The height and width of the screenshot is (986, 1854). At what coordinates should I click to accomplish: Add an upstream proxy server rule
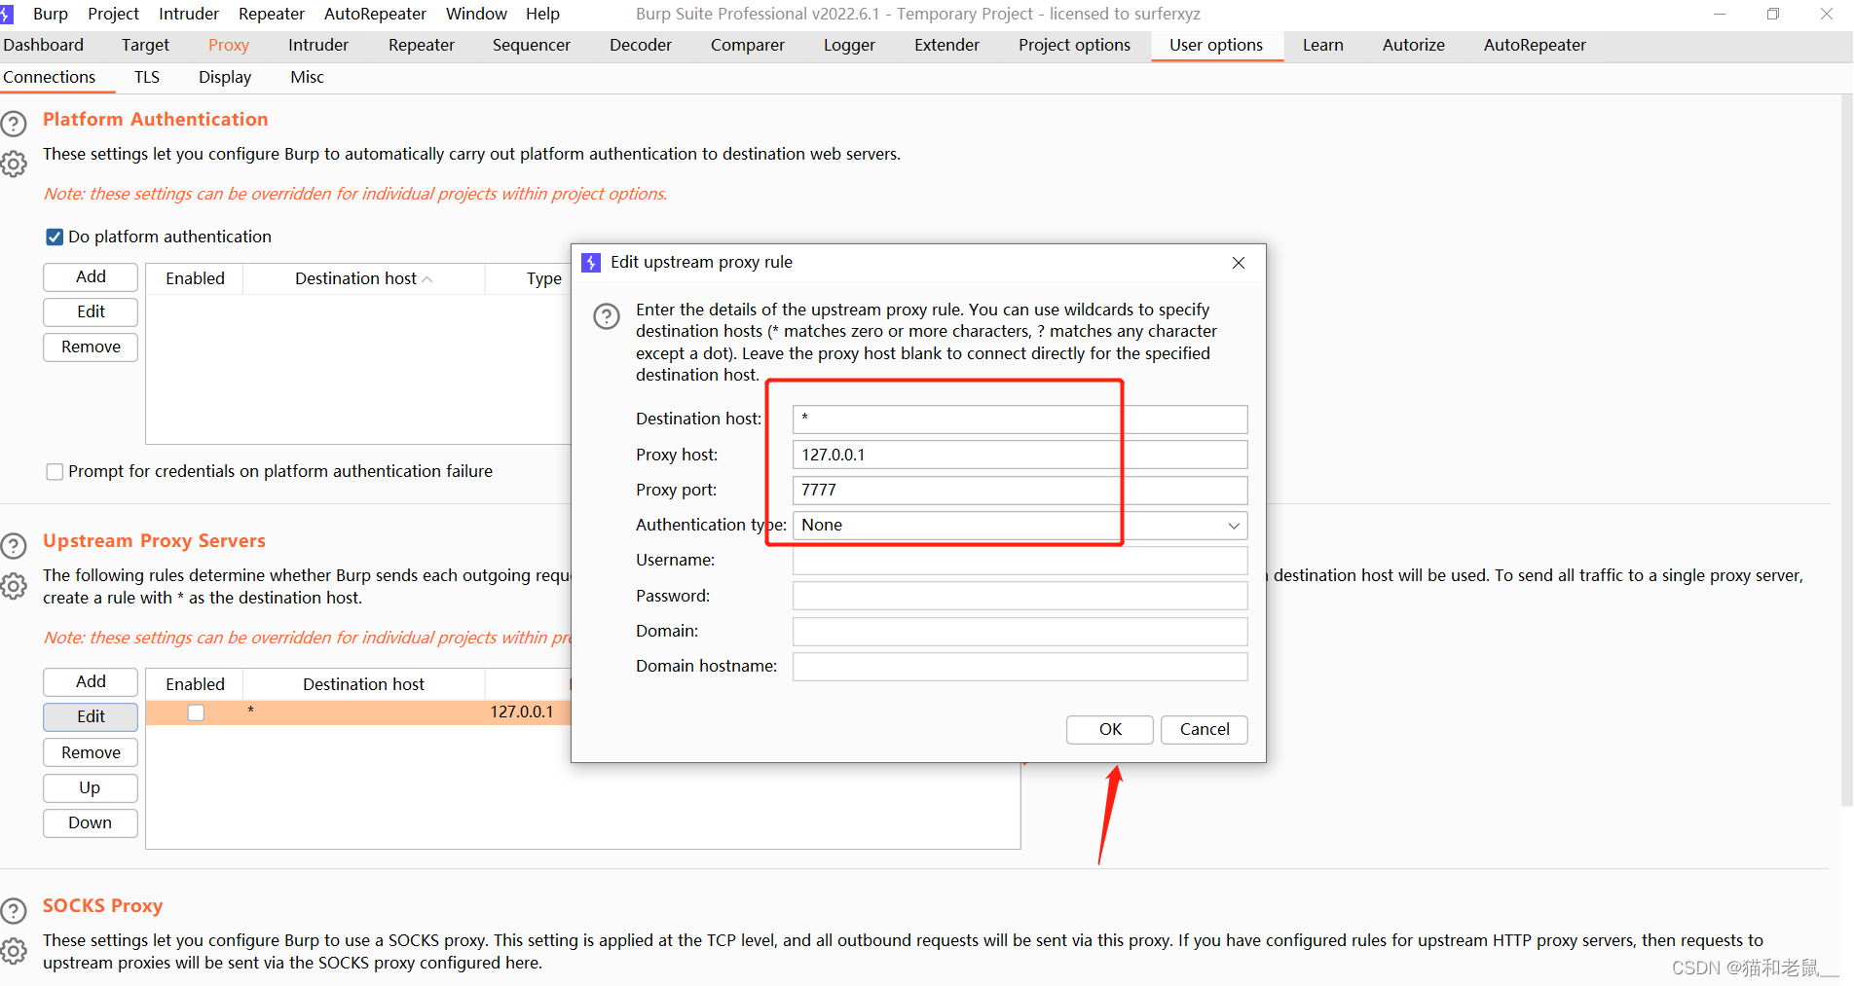tap(91, 682)
